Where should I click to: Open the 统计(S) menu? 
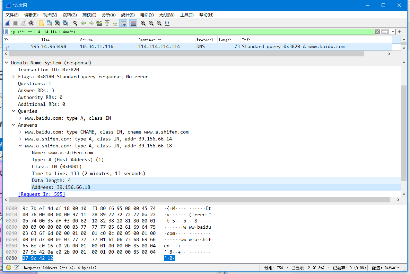[x=128, y=15]
